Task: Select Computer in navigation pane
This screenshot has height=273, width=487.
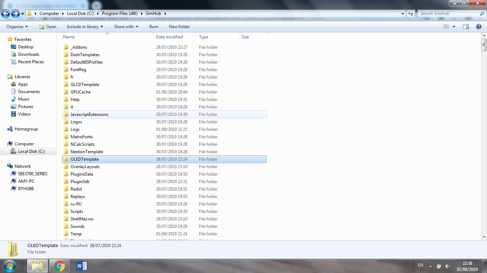Action: (x=24, y=144)
